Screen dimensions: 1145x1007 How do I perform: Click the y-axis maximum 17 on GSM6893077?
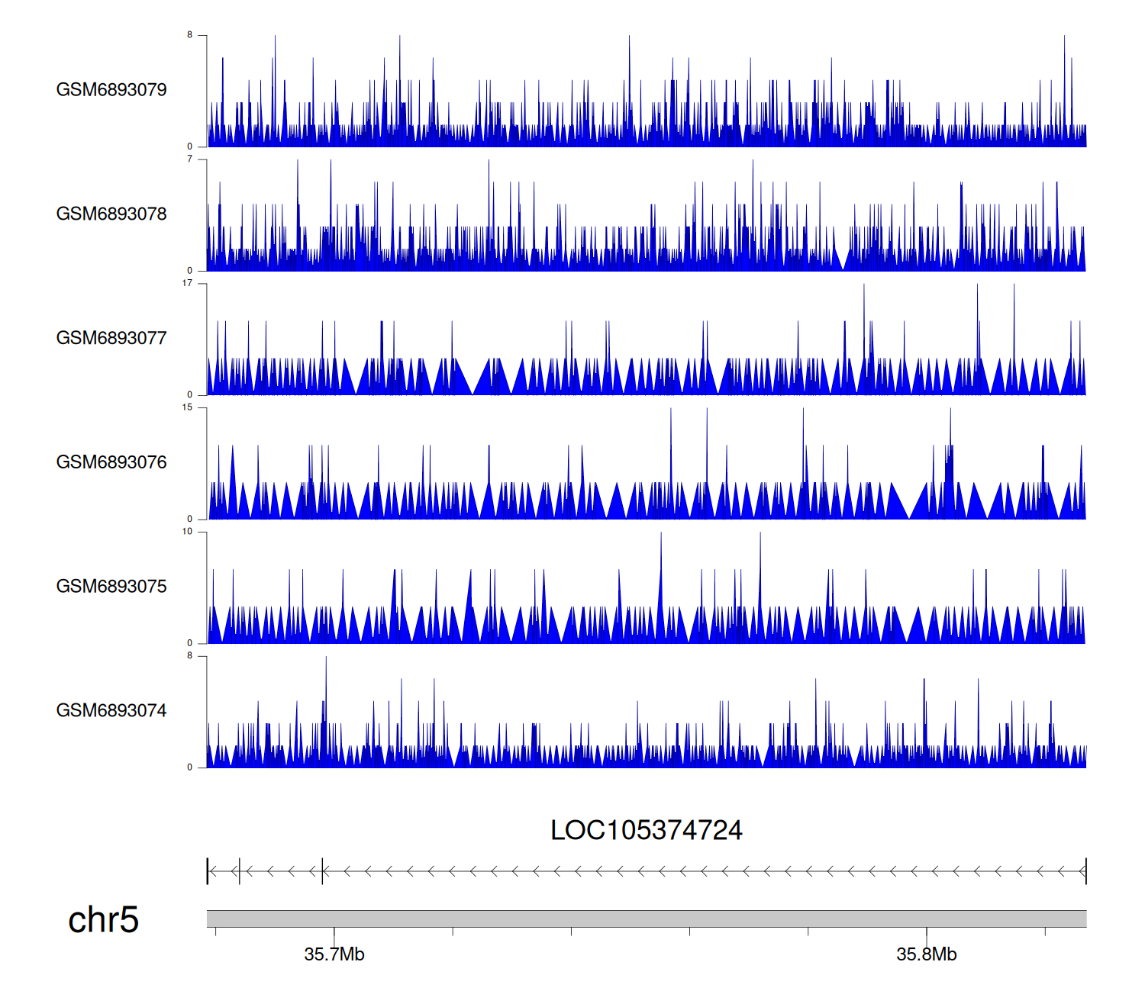187,284
